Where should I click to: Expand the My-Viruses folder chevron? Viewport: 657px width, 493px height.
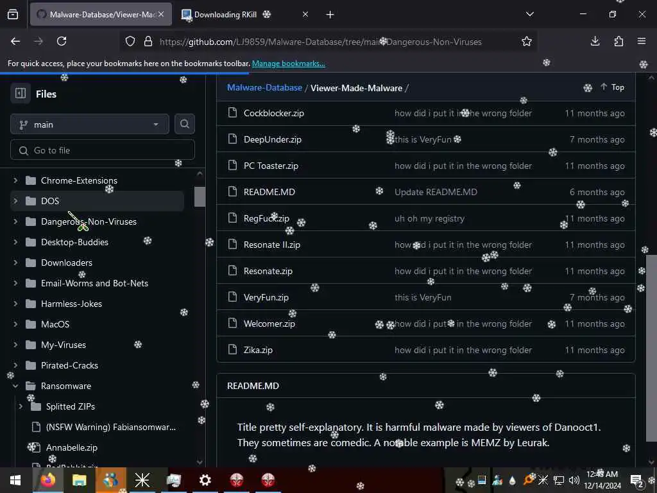[x=15, y=345]
